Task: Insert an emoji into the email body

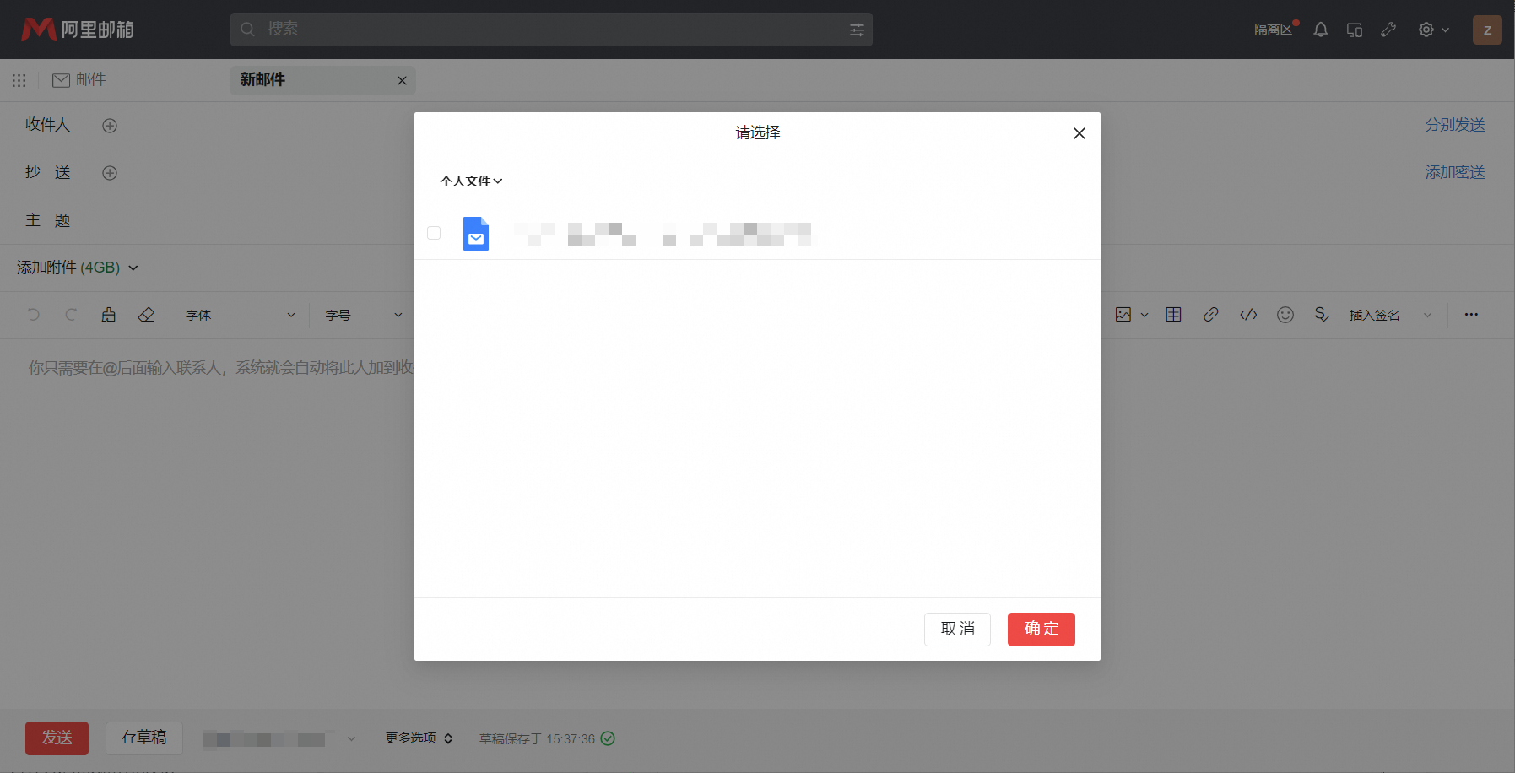Action: pyautogui.click(x=1285, y=315)
